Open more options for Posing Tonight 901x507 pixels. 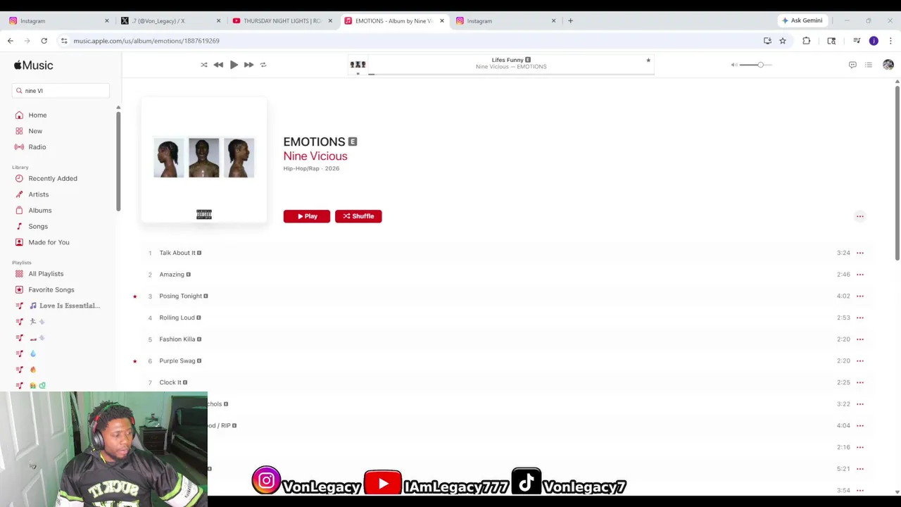(860, 296)
